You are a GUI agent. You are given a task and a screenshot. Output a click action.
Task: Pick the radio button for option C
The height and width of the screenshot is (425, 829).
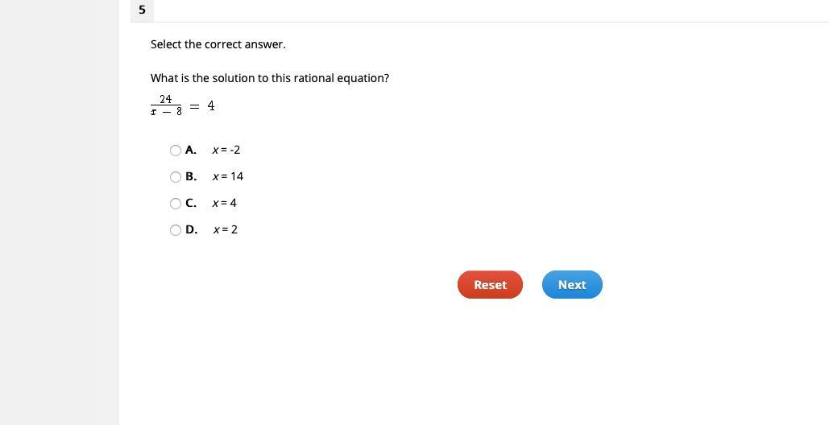(176, 204)
